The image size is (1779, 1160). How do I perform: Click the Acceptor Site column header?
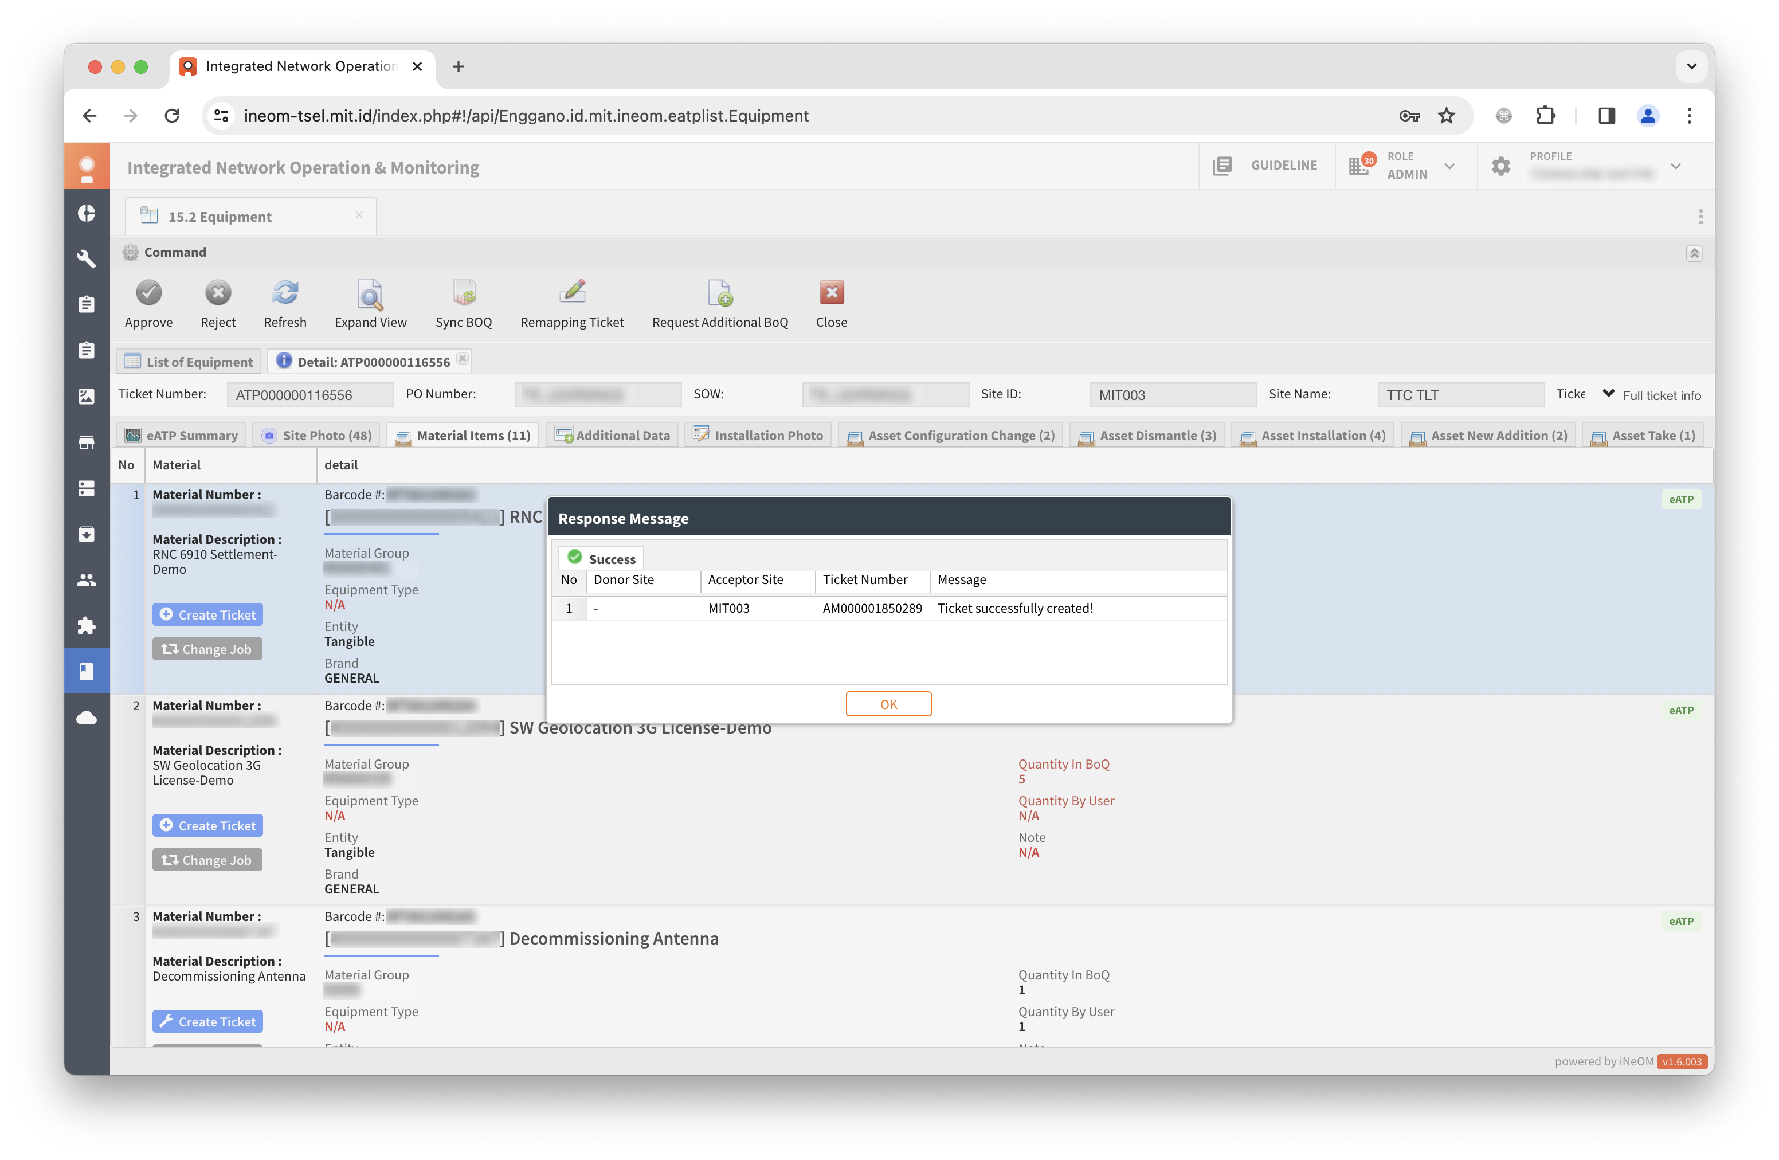coord(757,580)
